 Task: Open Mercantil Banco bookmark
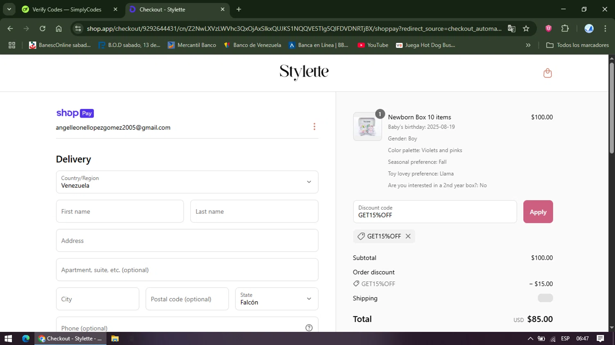(192, 45)
